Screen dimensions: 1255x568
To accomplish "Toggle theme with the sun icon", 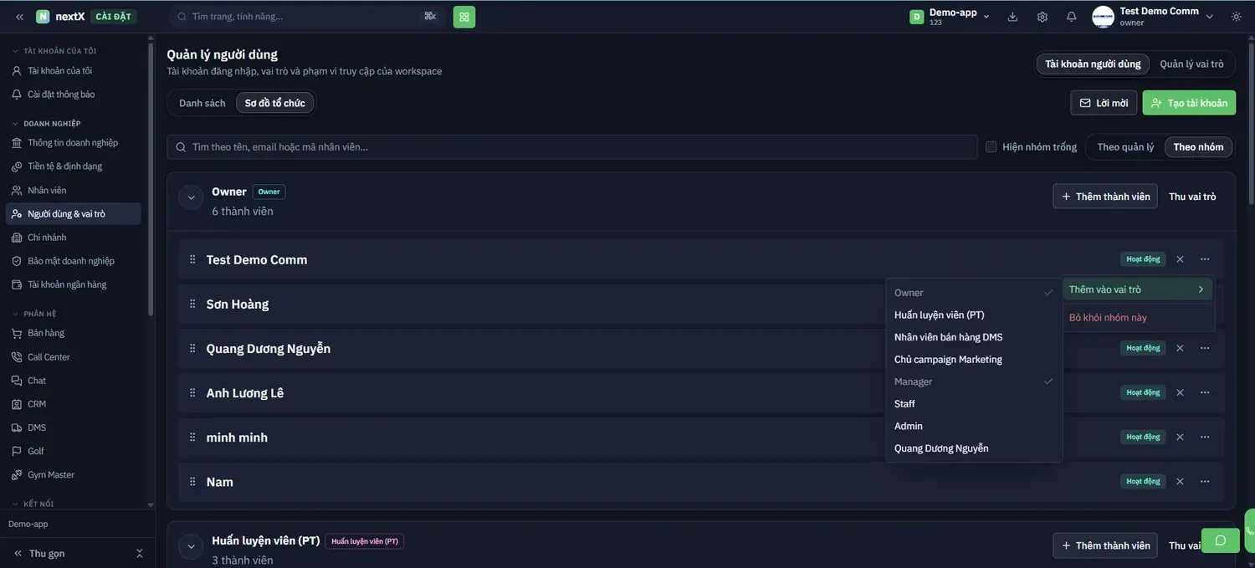I will [1237, 17].
